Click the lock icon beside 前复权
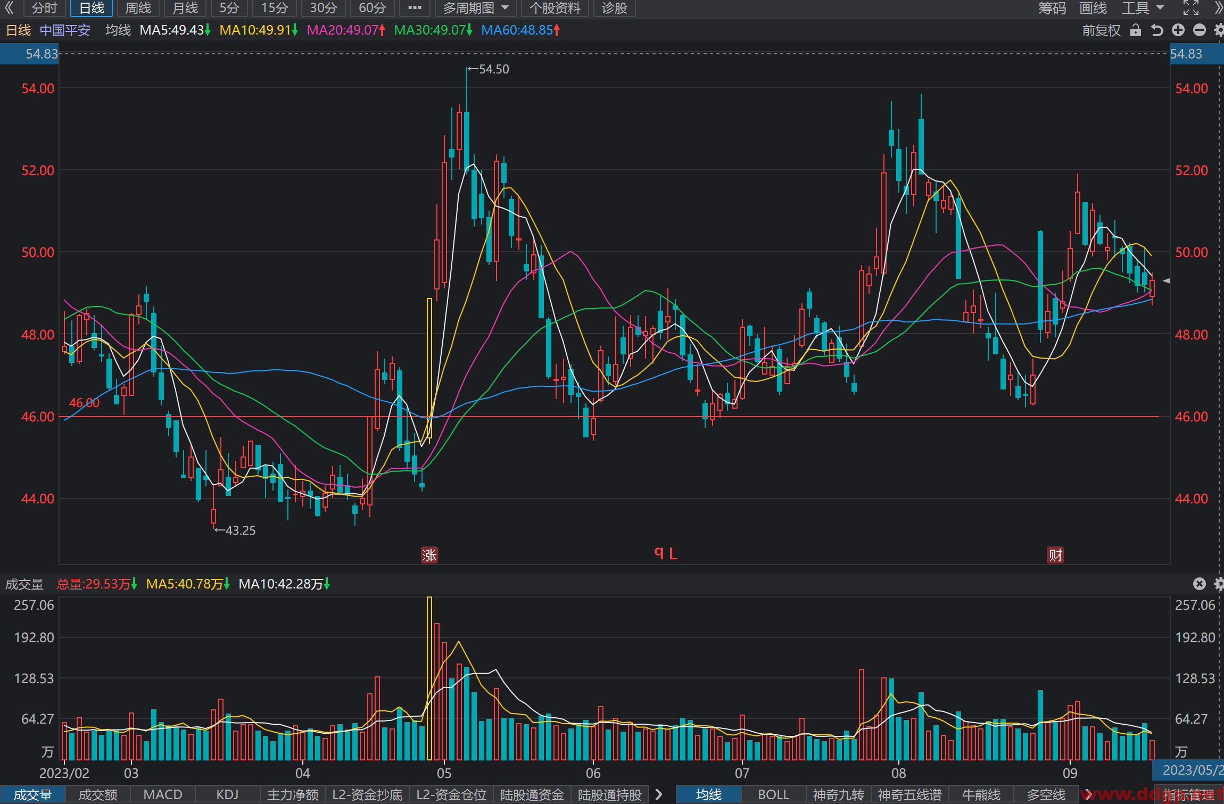The width and height of the screenshot is (1224, 804). (1135, 30)
